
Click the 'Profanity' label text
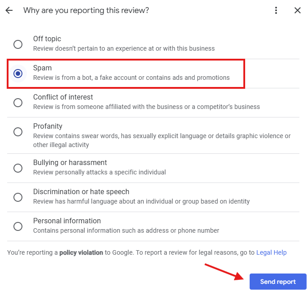point(48,126)
